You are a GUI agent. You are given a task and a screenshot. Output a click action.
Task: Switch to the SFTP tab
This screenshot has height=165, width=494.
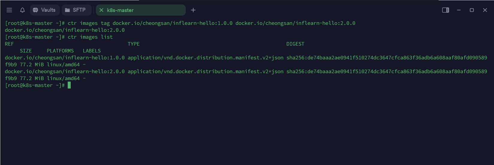click(76, 10)
